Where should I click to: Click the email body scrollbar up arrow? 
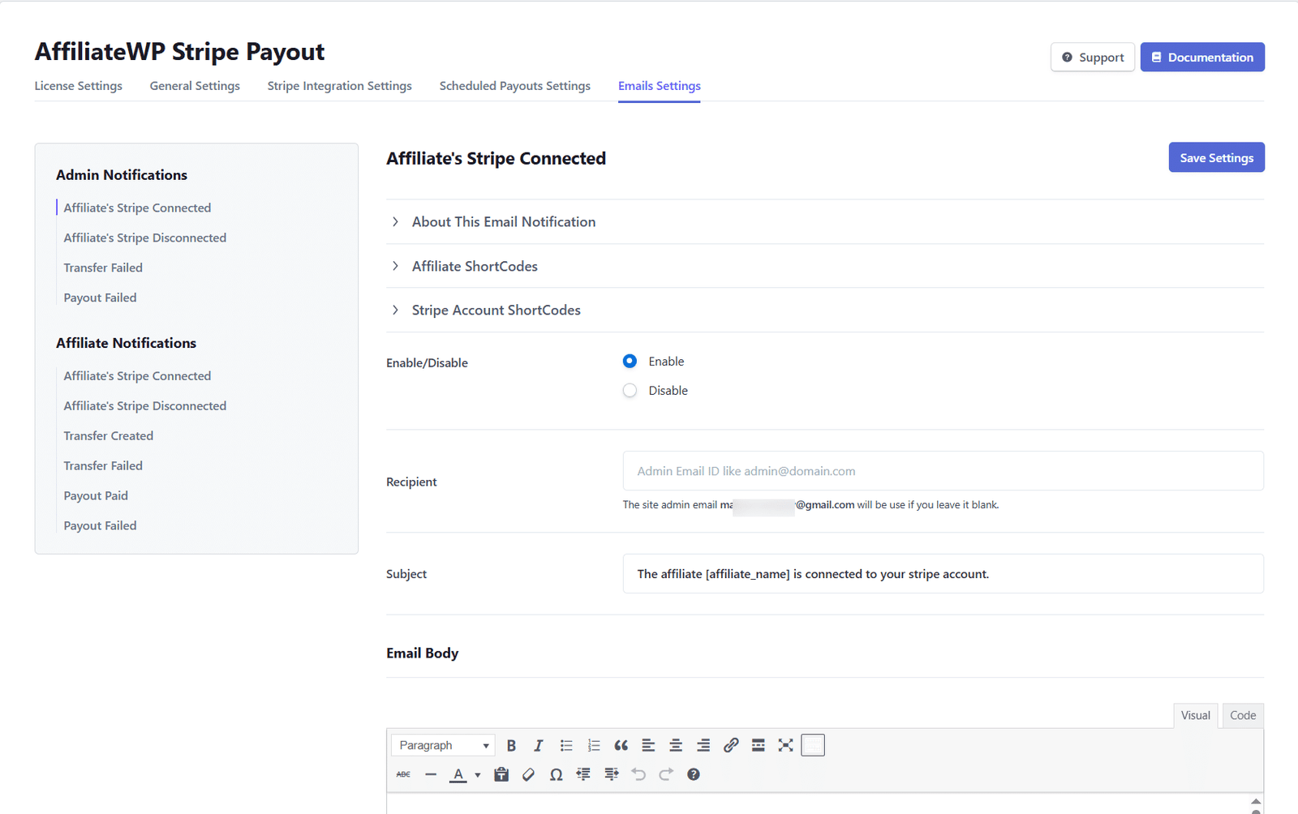pos(1256,801)
